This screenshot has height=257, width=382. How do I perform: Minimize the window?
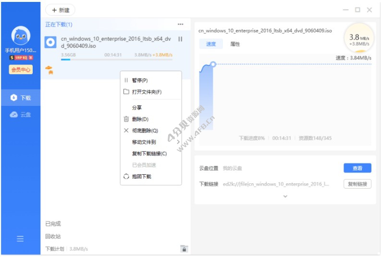point(345,10)
